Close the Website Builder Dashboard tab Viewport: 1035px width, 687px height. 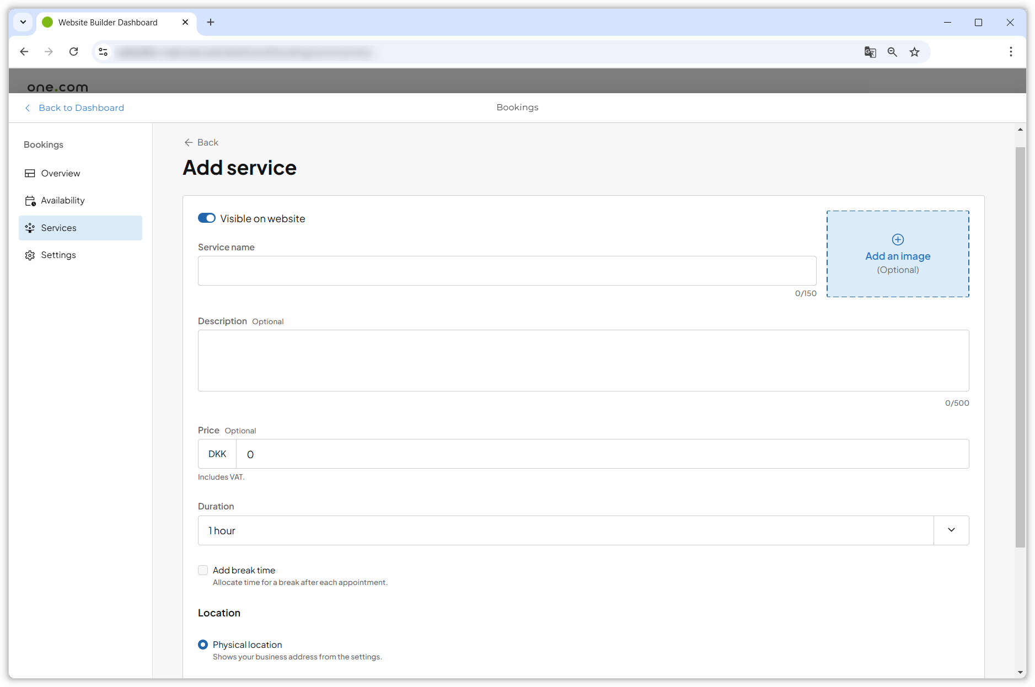coord(185,22)
